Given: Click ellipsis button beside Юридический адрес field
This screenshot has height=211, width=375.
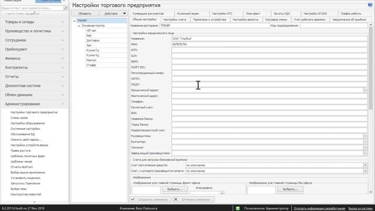Looking at the screenshot, I should pos(365,90).
